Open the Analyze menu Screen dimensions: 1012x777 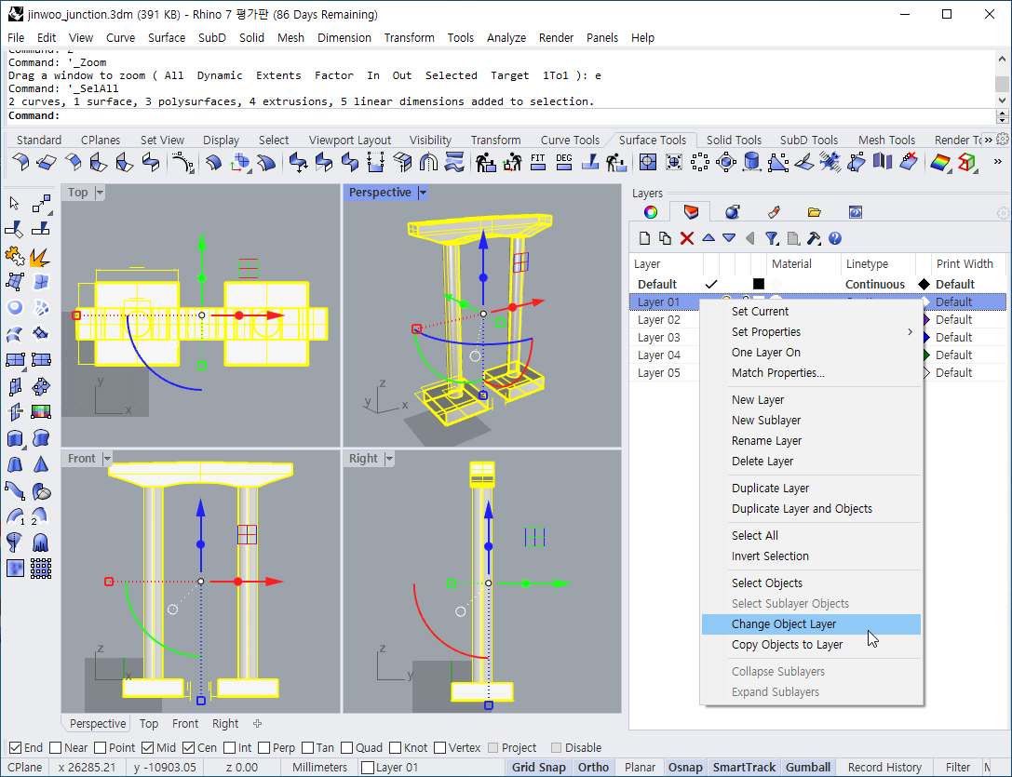point(506,37)
